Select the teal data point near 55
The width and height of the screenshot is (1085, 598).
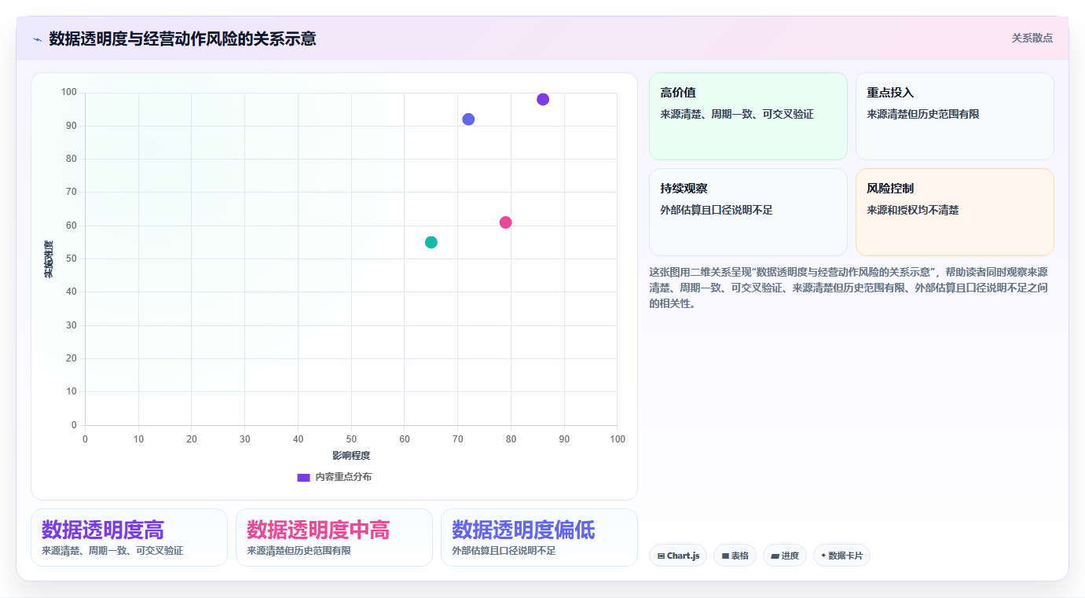coord(431,242)
